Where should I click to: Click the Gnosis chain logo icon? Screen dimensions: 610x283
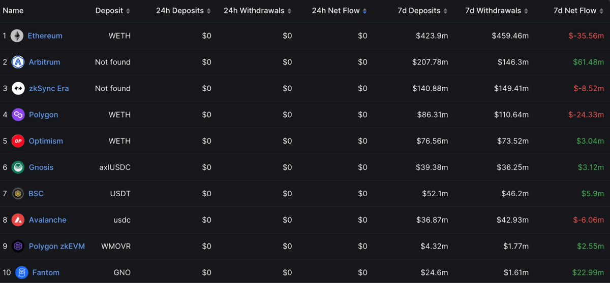18,167
